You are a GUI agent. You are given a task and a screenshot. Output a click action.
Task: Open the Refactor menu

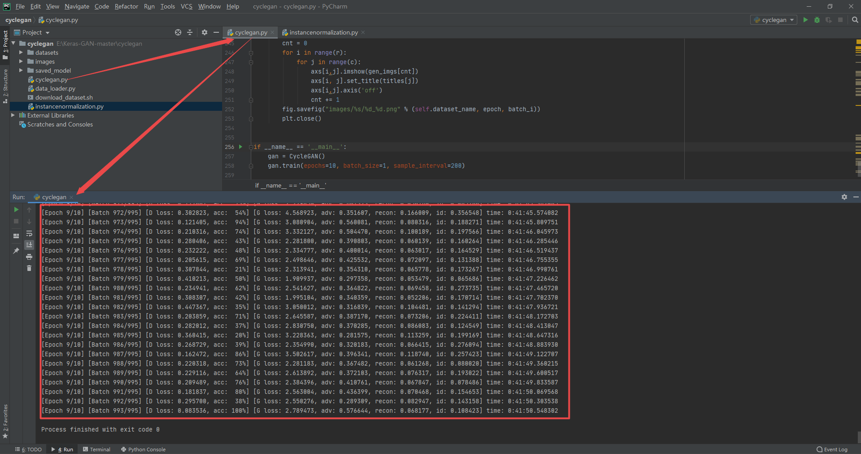(x=126, y=6)
